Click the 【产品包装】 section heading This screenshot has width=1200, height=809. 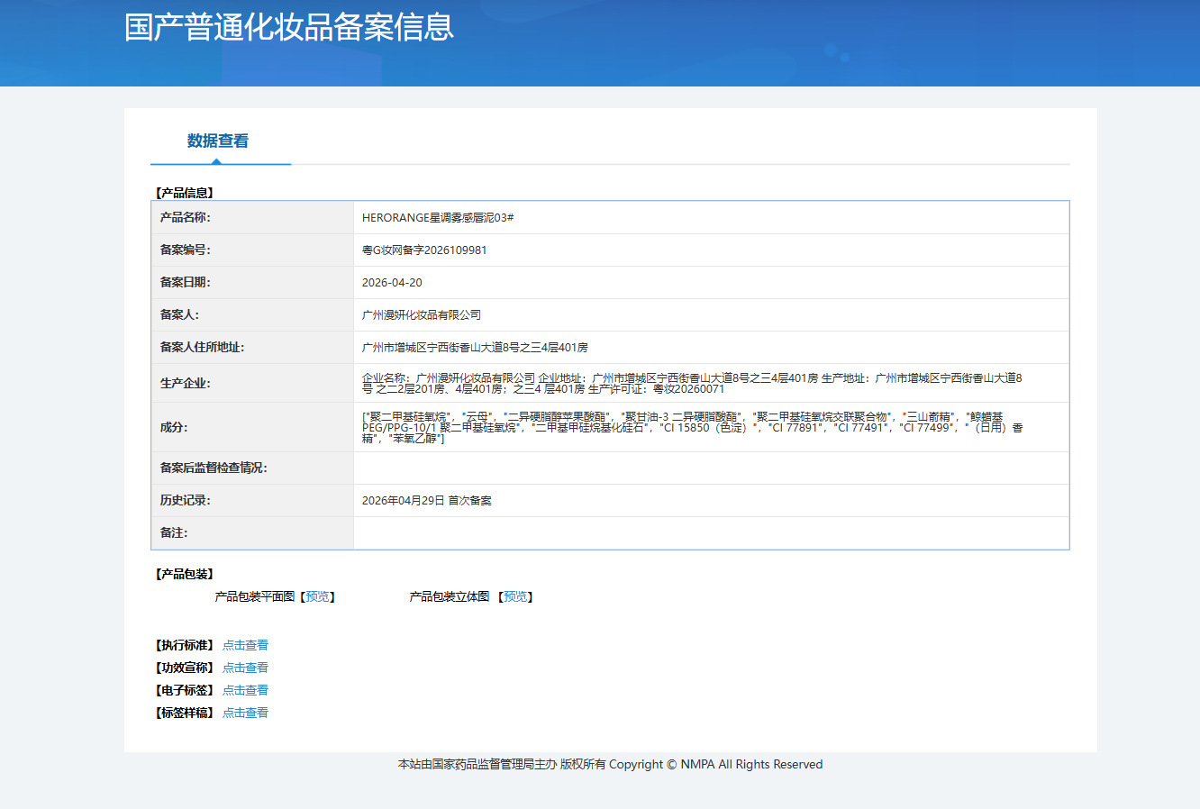185,574
